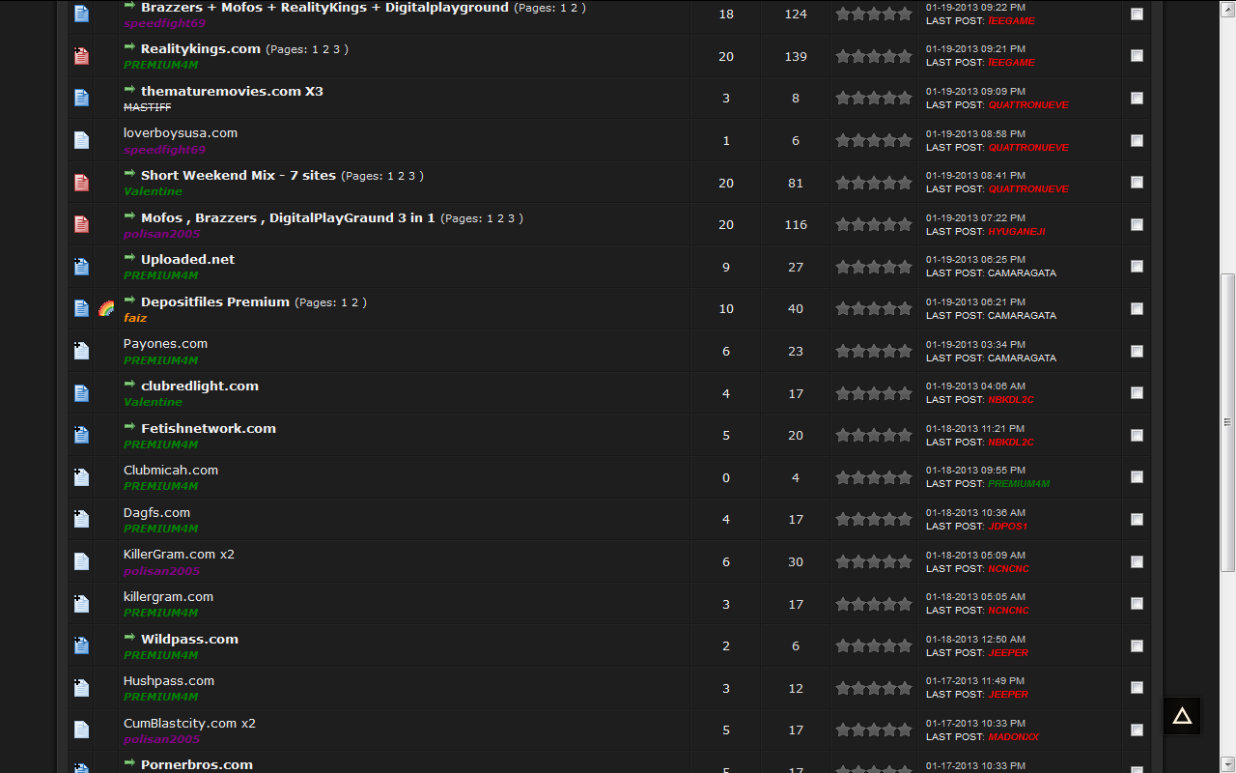Open last poster JDPOS1 in Dagfs.com row
This screenshot has height=773, width=1236.
tap(1007, 527)
